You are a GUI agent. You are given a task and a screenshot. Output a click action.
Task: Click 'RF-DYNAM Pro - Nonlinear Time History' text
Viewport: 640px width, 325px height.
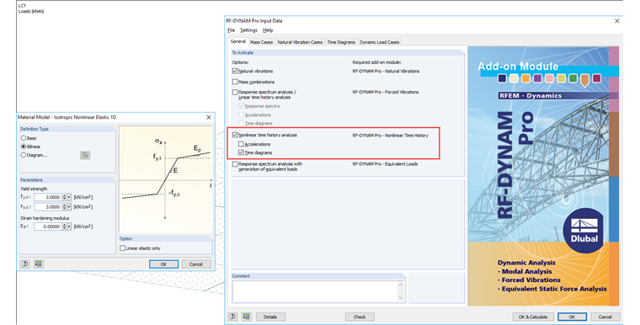(390, 136)
